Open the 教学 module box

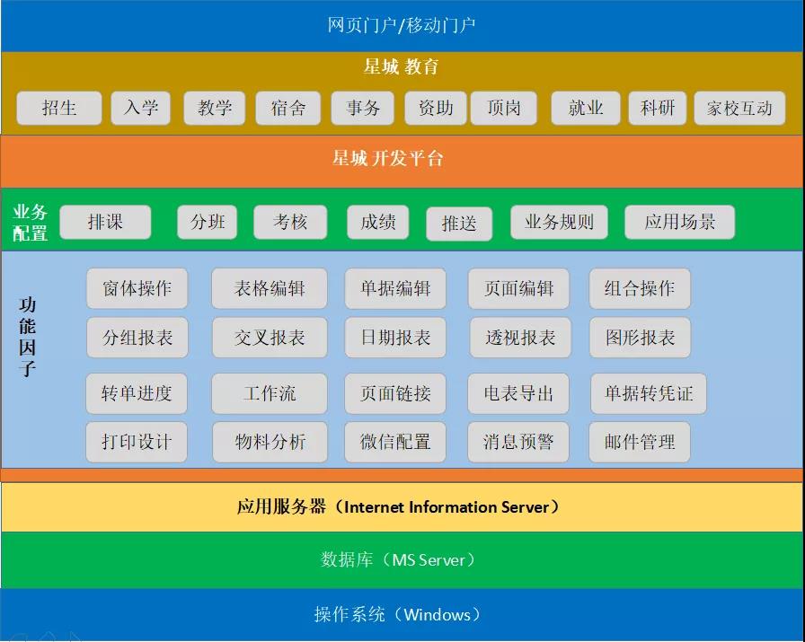[x=215, y=108]
